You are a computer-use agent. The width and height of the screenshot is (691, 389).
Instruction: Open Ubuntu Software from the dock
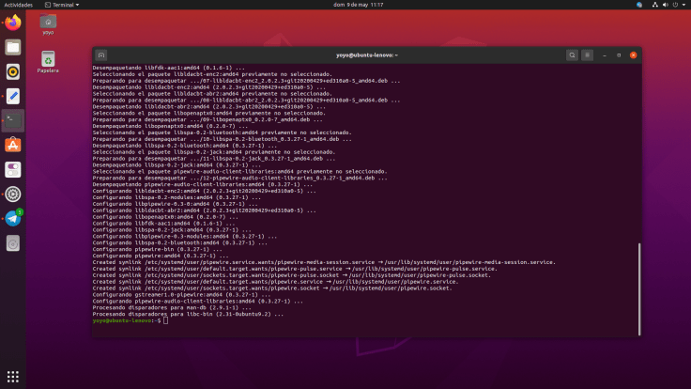point(13,145)
